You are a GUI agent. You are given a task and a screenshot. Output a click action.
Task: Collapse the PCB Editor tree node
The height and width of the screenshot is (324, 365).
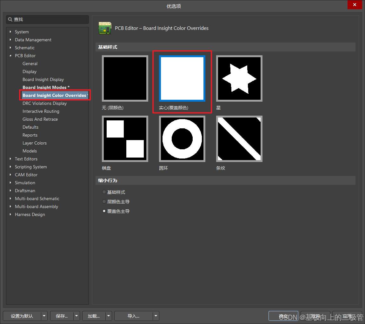pos(10,56)
